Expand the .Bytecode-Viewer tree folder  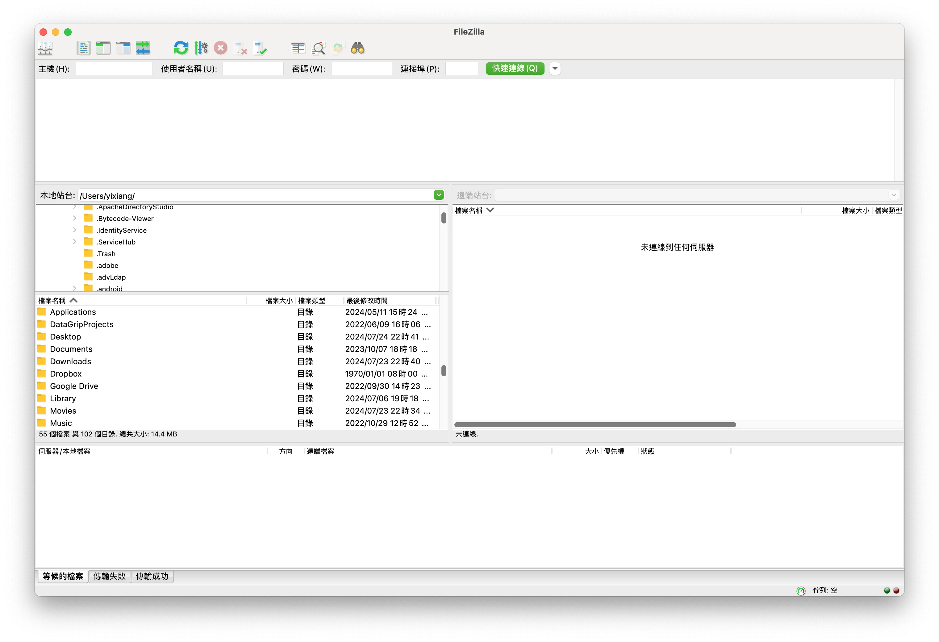click(x=75, y=218)
